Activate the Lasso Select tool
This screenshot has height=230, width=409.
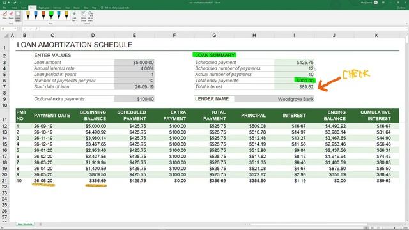coord(18,16)
